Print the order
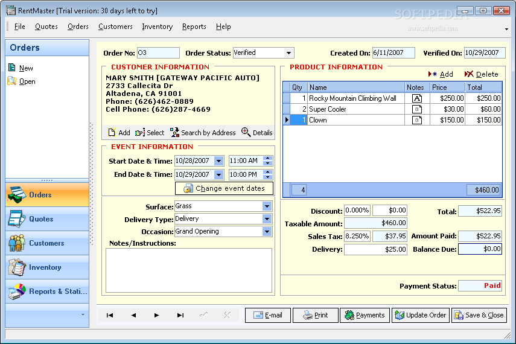 [315, 316]
